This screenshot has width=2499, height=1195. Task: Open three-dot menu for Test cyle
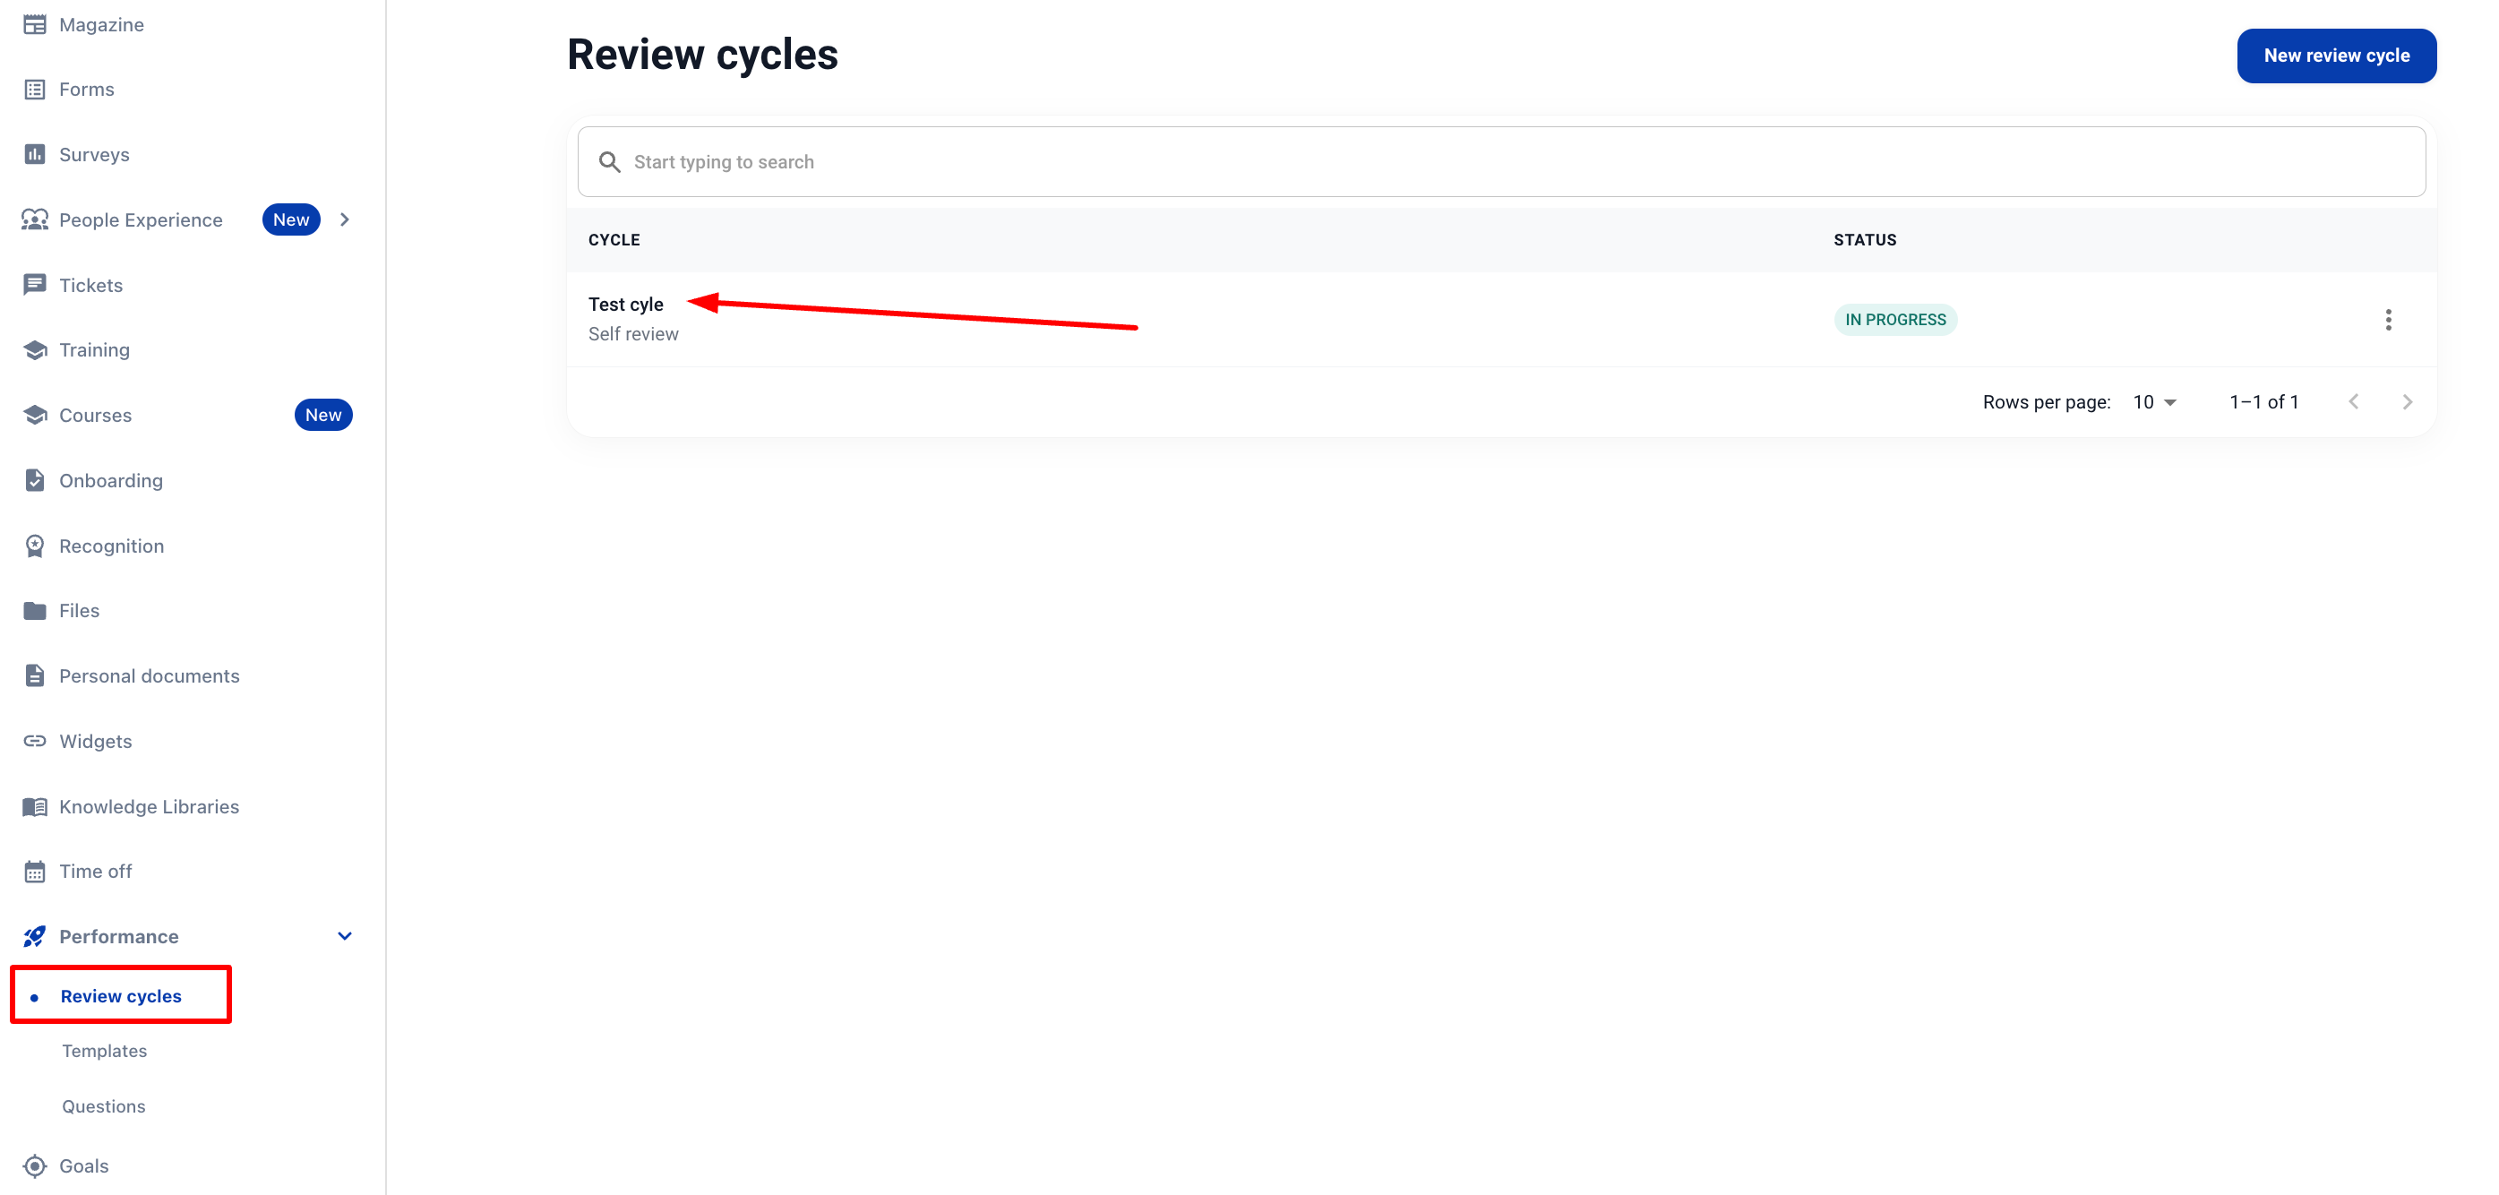tap(2387, 320)
